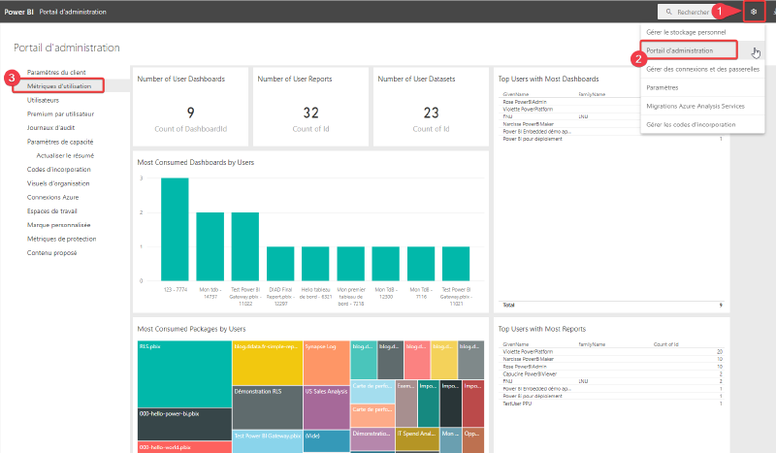The height and width of the screenshot is (453, 776).
Task: Click 'Count of Id' header in Reports table
Action: click(665, 344)
